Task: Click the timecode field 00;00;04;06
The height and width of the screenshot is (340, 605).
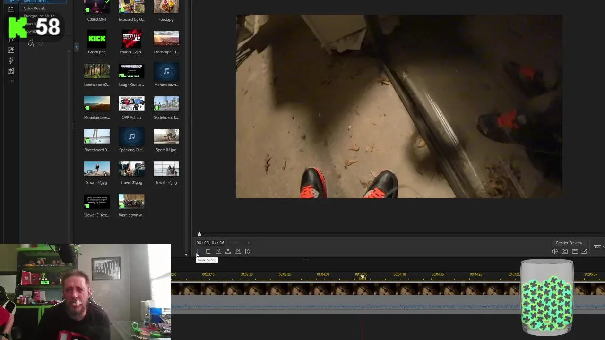Action: tap(211, 243)
